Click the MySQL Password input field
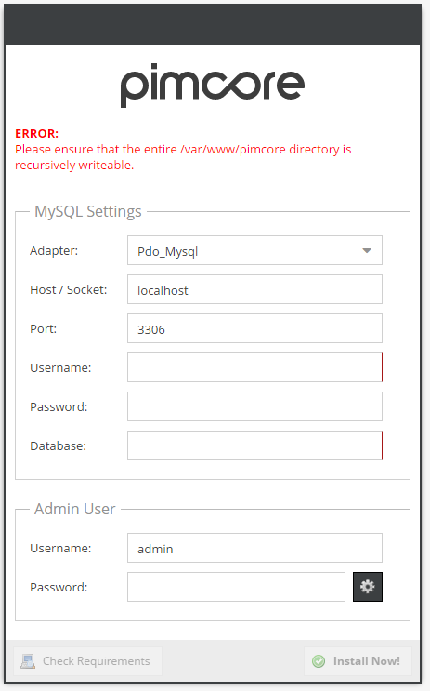430x691 pixels. click(x=254, y=406)
